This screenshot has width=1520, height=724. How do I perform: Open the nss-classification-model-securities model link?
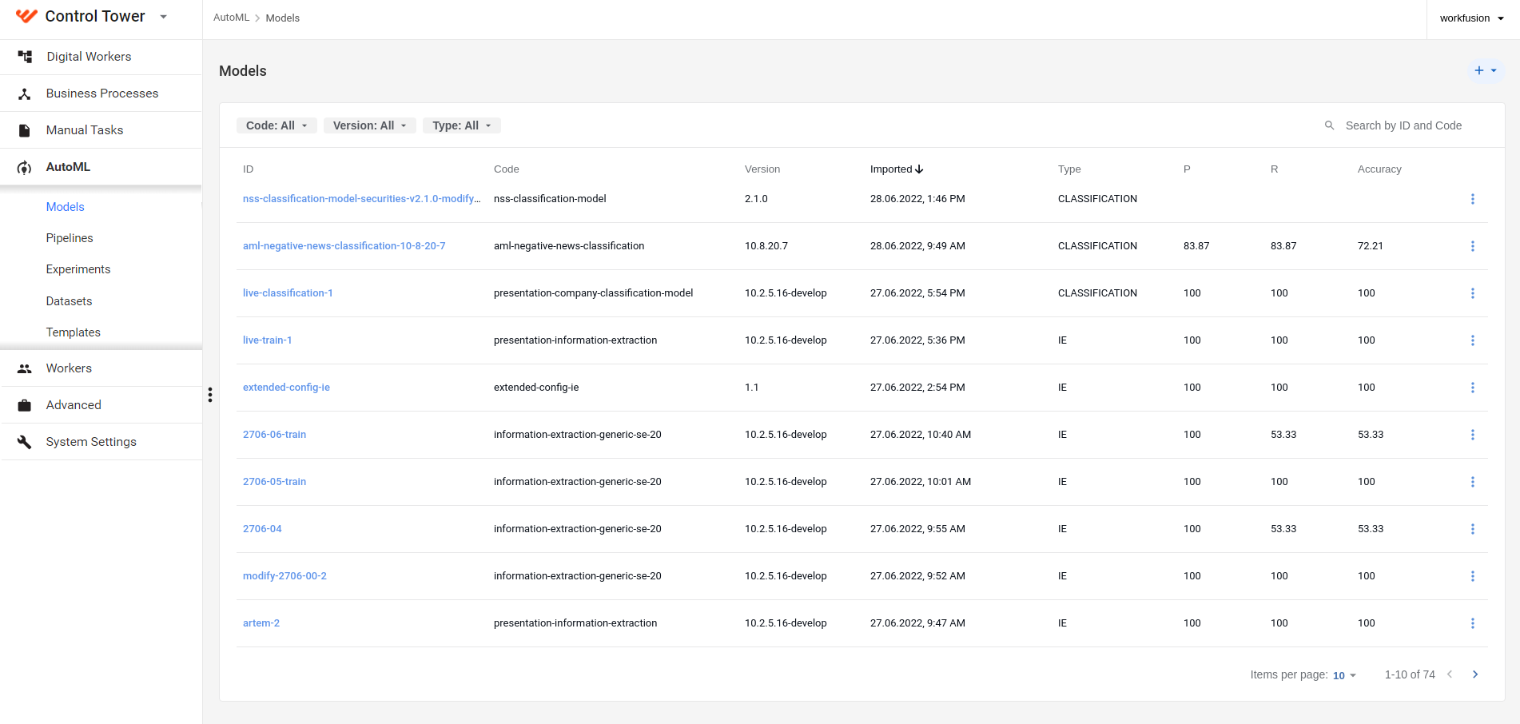click(362, 199)
